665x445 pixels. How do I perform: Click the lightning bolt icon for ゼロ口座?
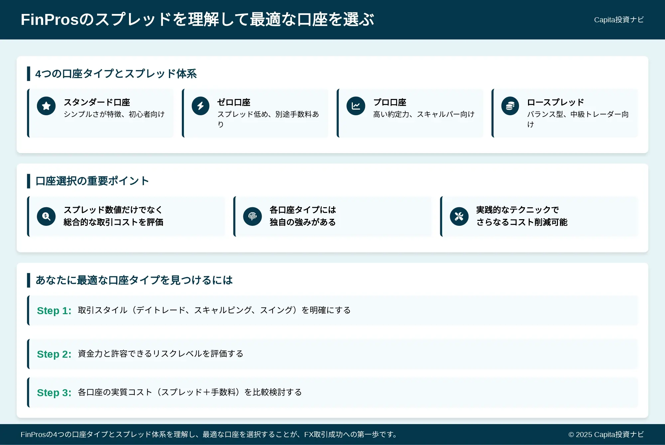click(x=200, y=106)
